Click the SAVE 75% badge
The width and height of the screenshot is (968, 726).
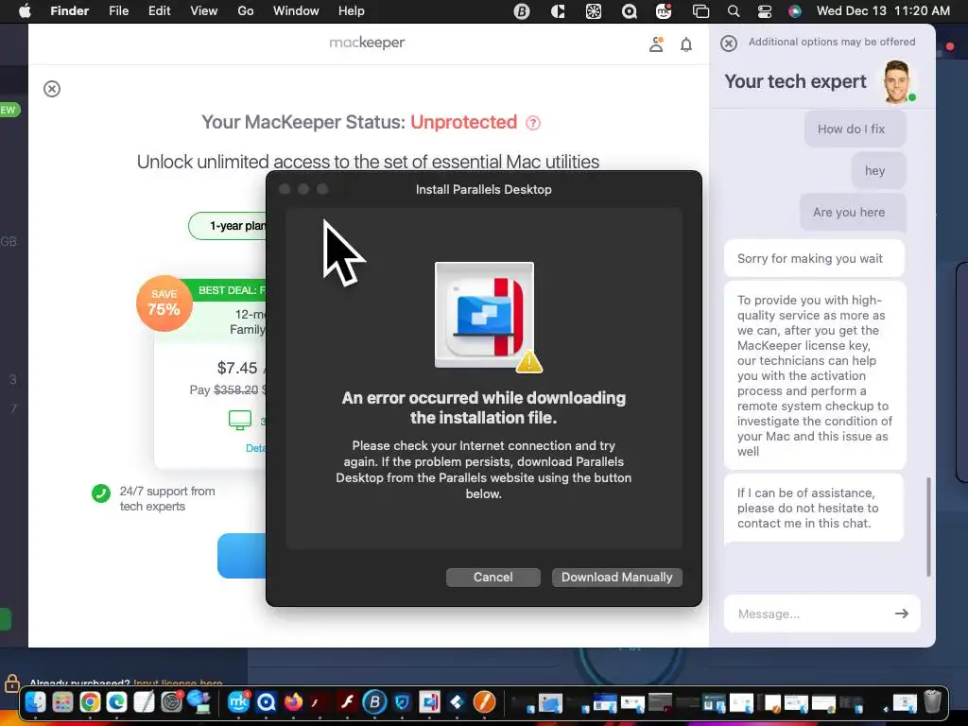coord(164,303)
